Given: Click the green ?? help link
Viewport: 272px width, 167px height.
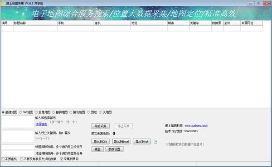Looking at the screenshot, I should [155, 142].
